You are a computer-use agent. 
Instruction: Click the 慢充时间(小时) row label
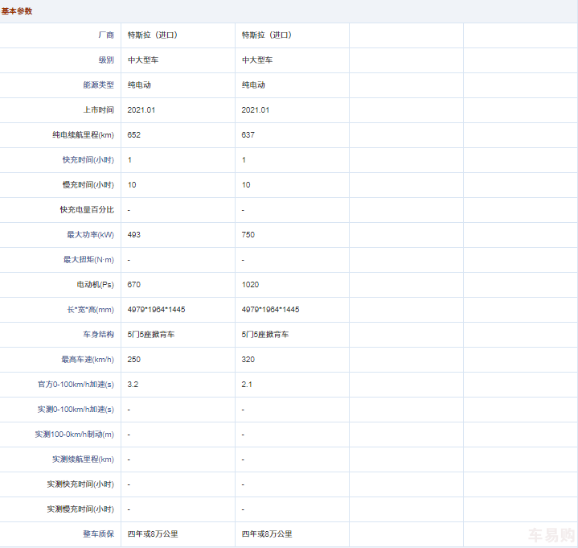click(x=88, y=185)
